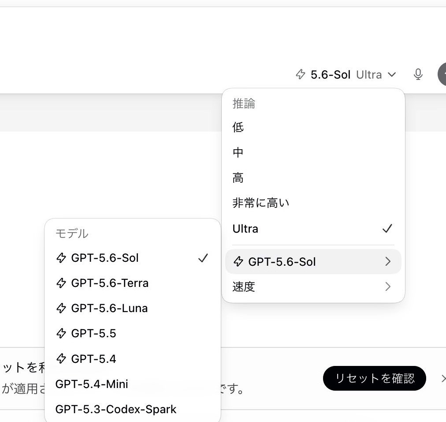Choose GPT-5.6-Sol in model list
The height and width of the screenshot is (422, 446).
click(x=133, y=258)
